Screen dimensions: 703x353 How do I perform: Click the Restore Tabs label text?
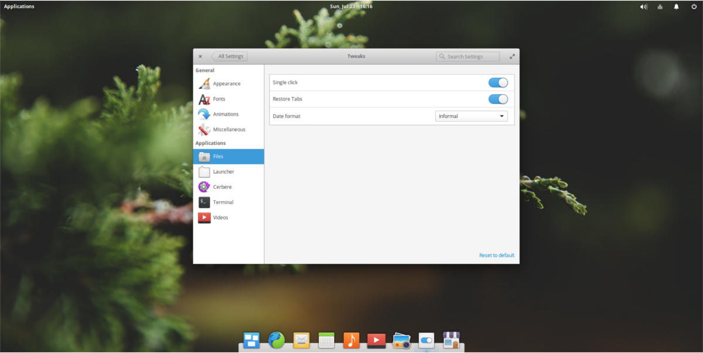coord(288,99)
